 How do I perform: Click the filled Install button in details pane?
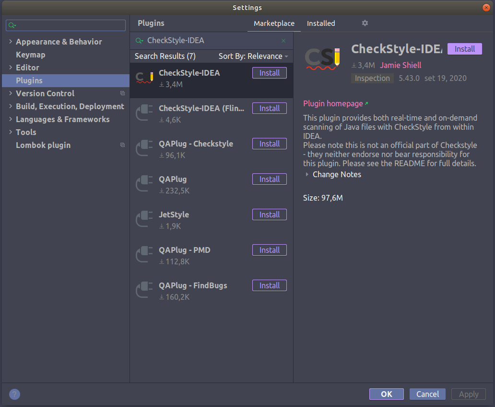click(464, 49)
